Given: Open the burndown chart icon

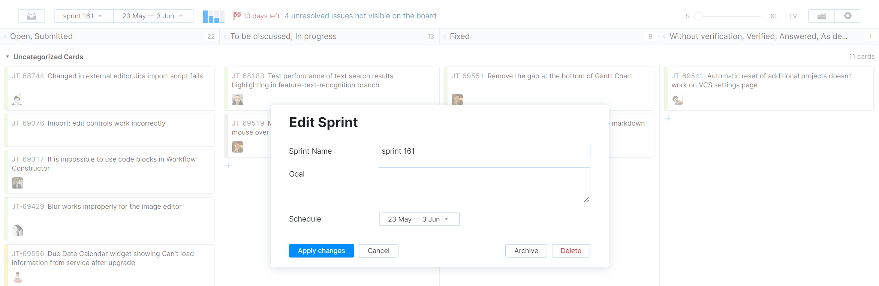Looking at the screenshot, I should (x=822, y=16).
